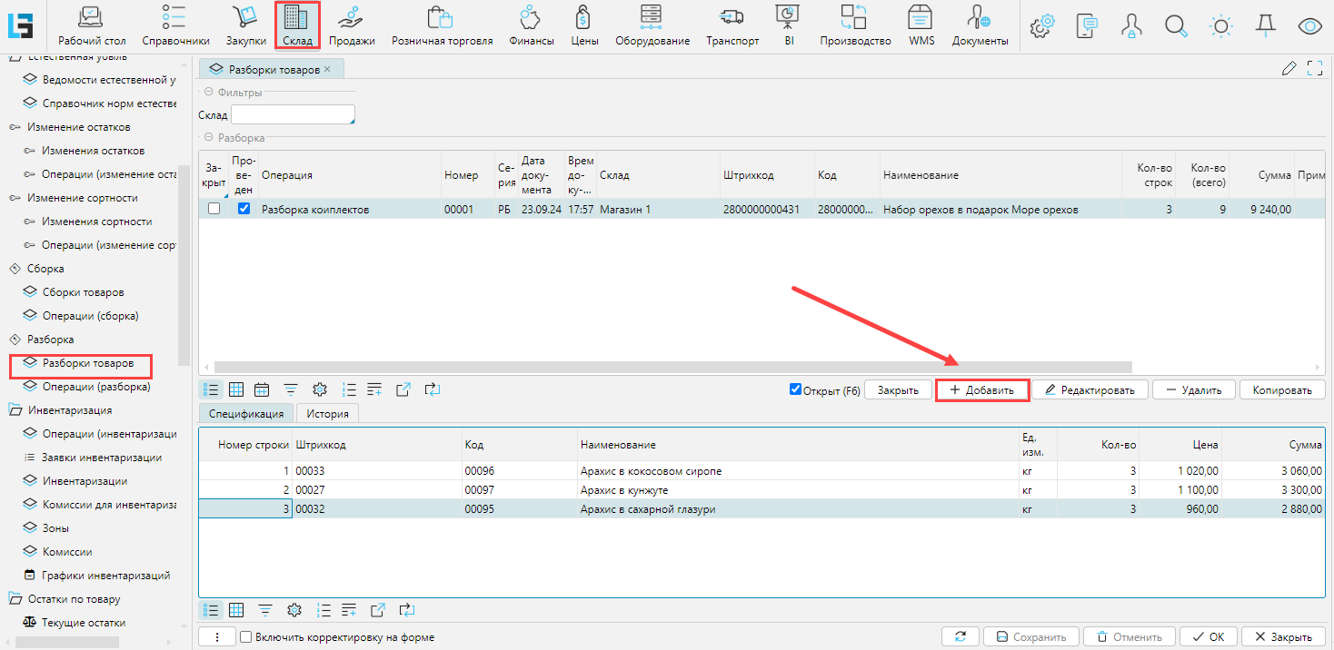Click the pencil edit icon near tab bar
The image size is (1334, 650).
tap(1289, 68)
